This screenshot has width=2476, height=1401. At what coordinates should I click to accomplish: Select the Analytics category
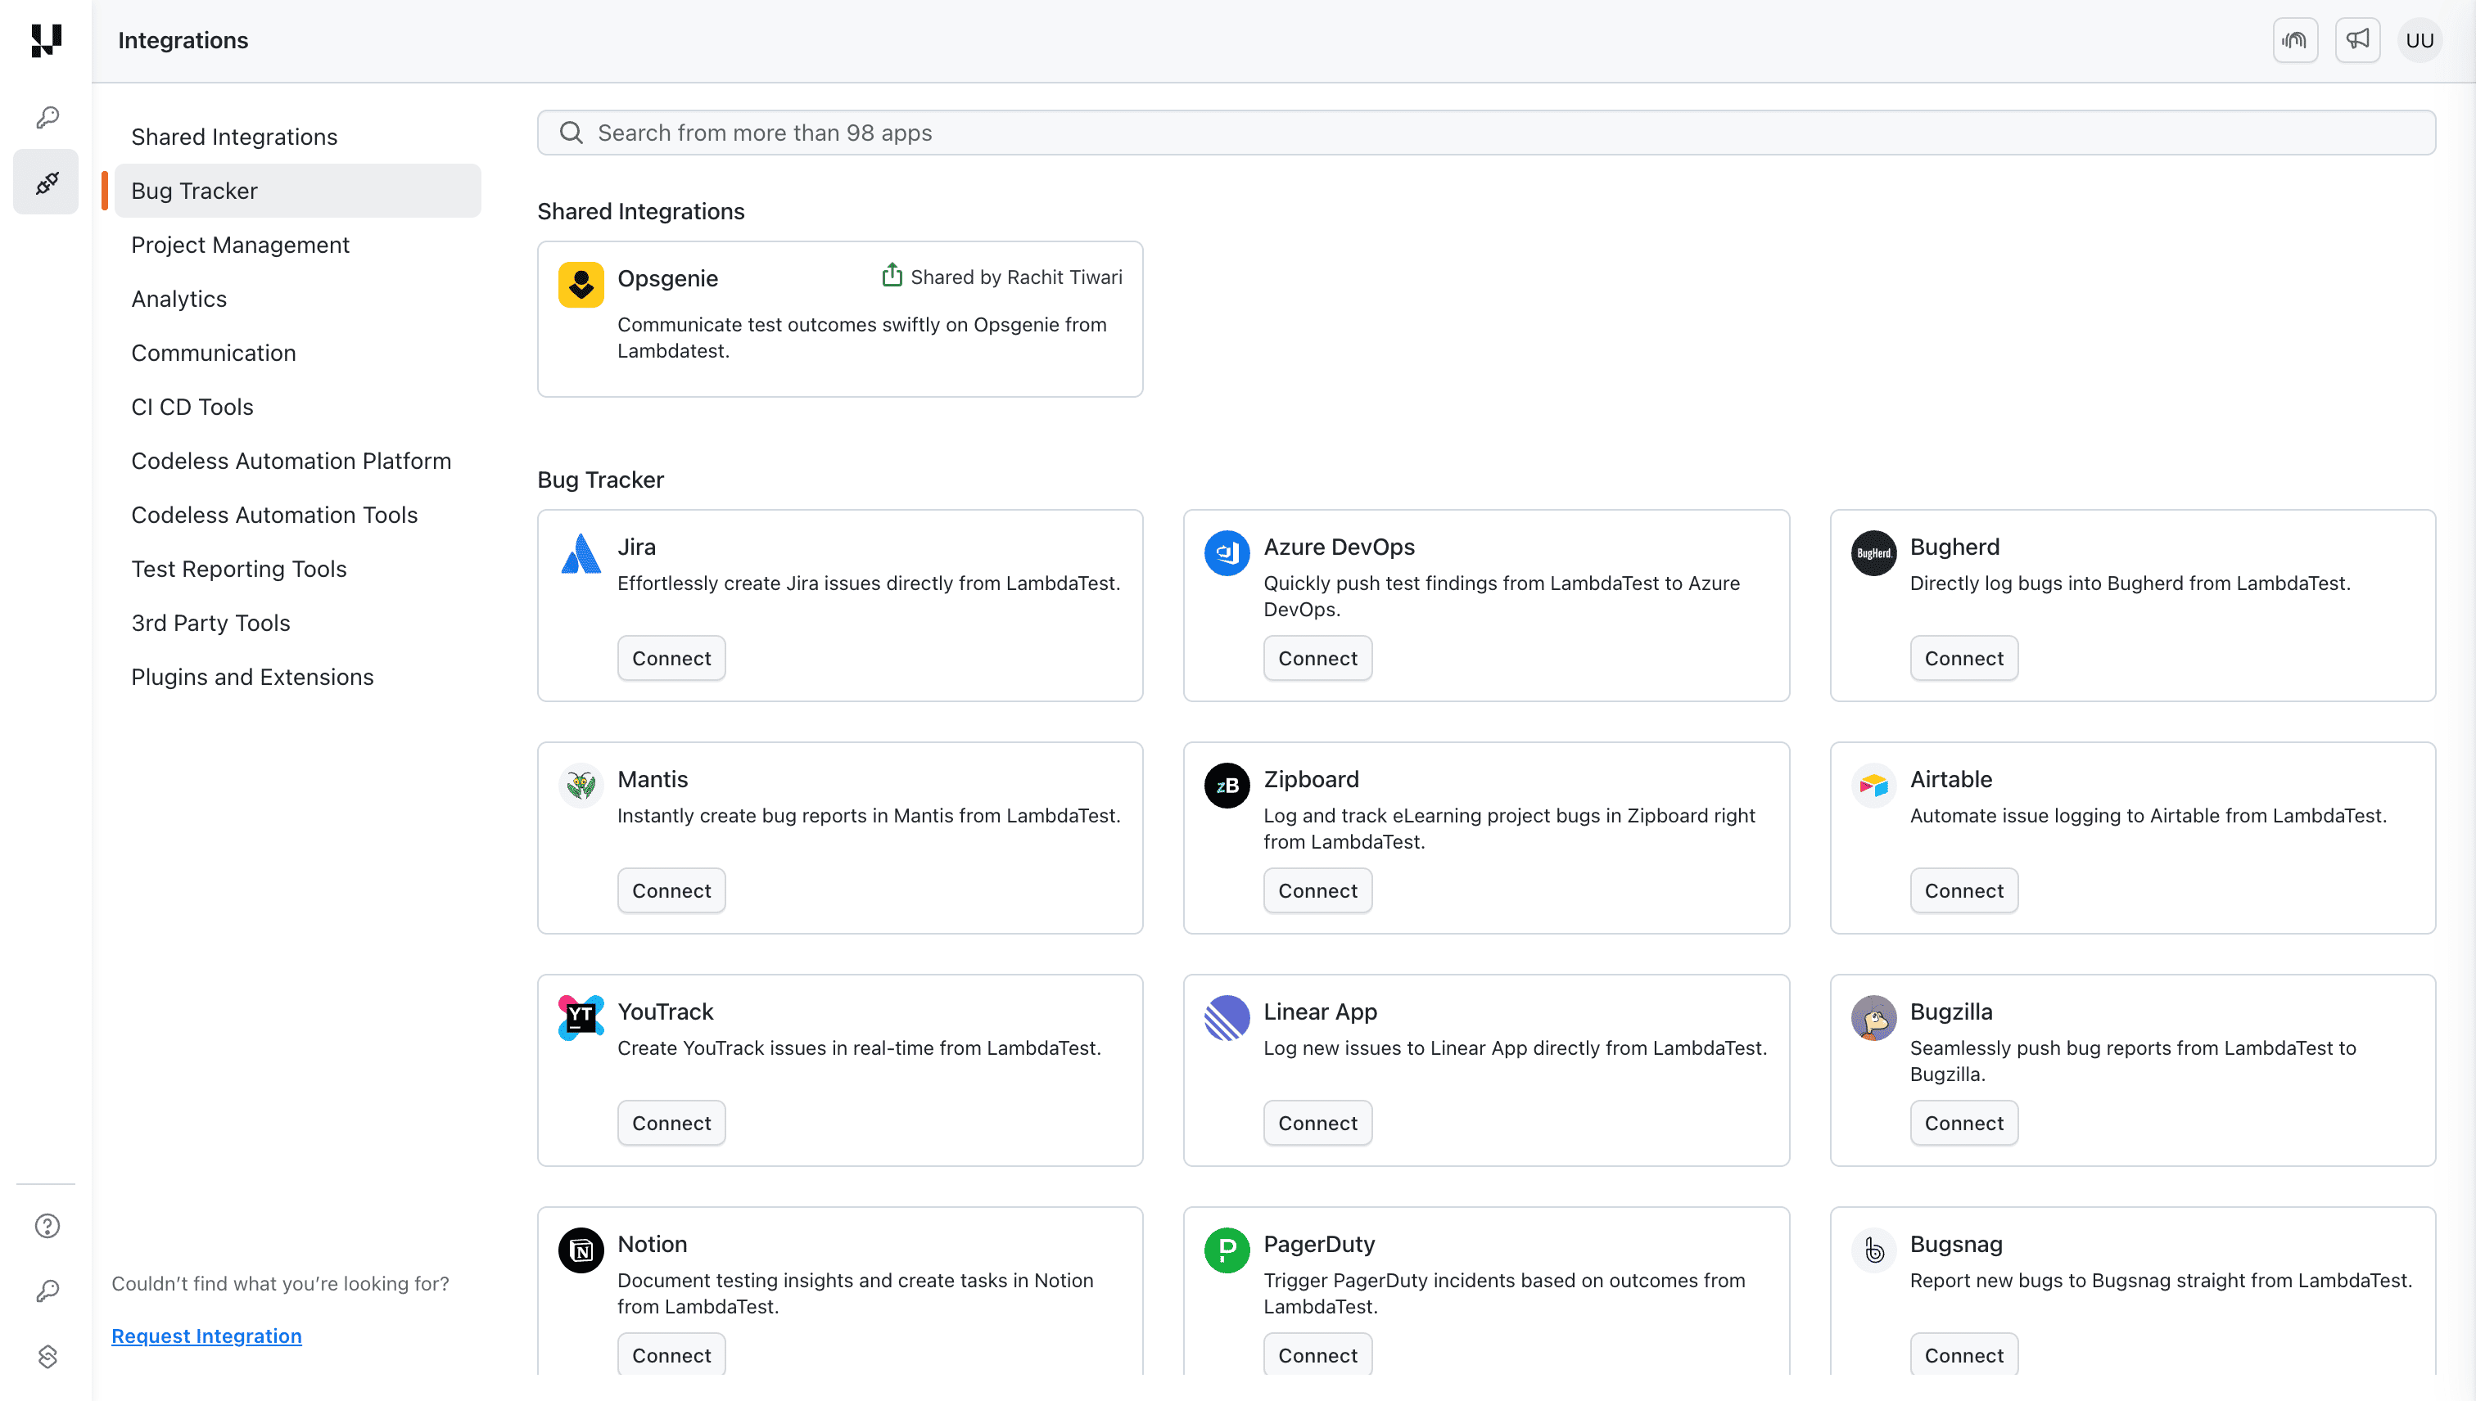pos(178,299)
